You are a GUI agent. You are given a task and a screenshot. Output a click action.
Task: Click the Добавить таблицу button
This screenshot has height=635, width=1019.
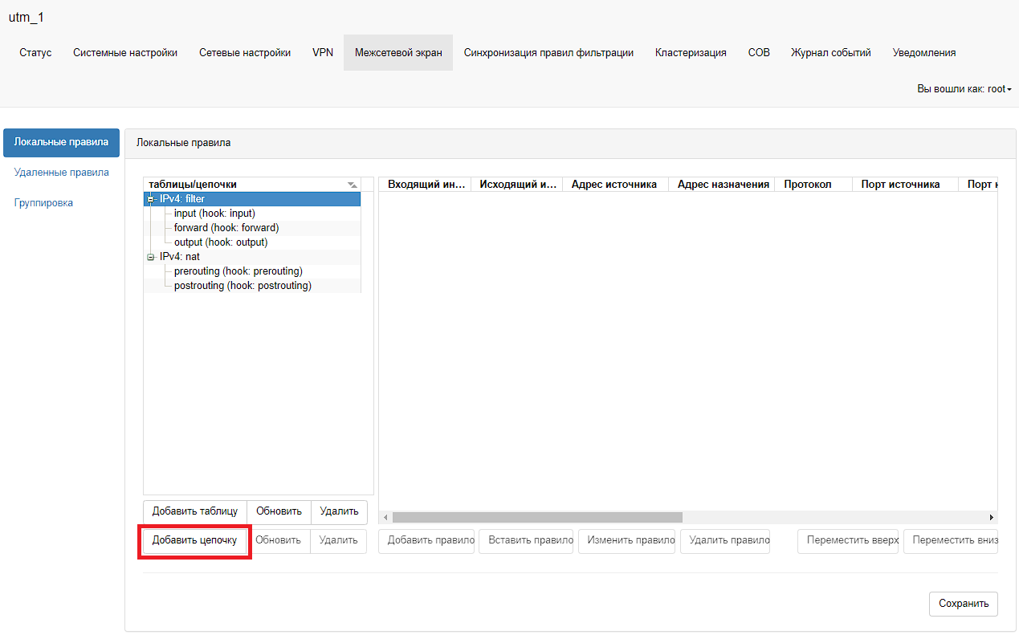194,511
